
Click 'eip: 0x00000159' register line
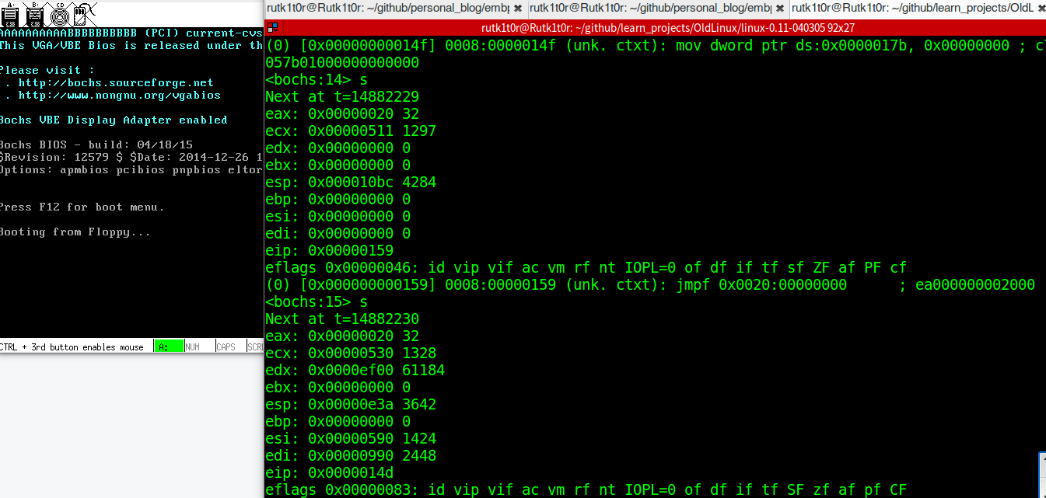coord(330,250)
